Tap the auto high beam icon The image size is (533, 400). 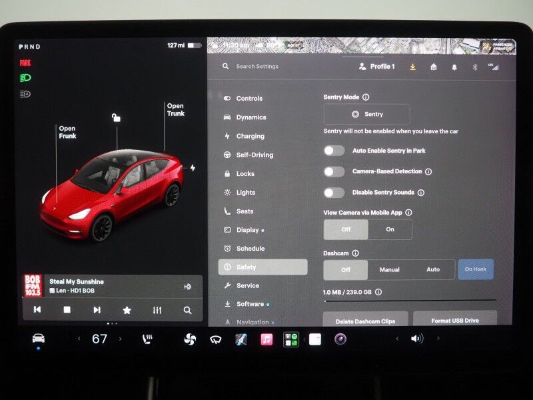coord(25,94)
